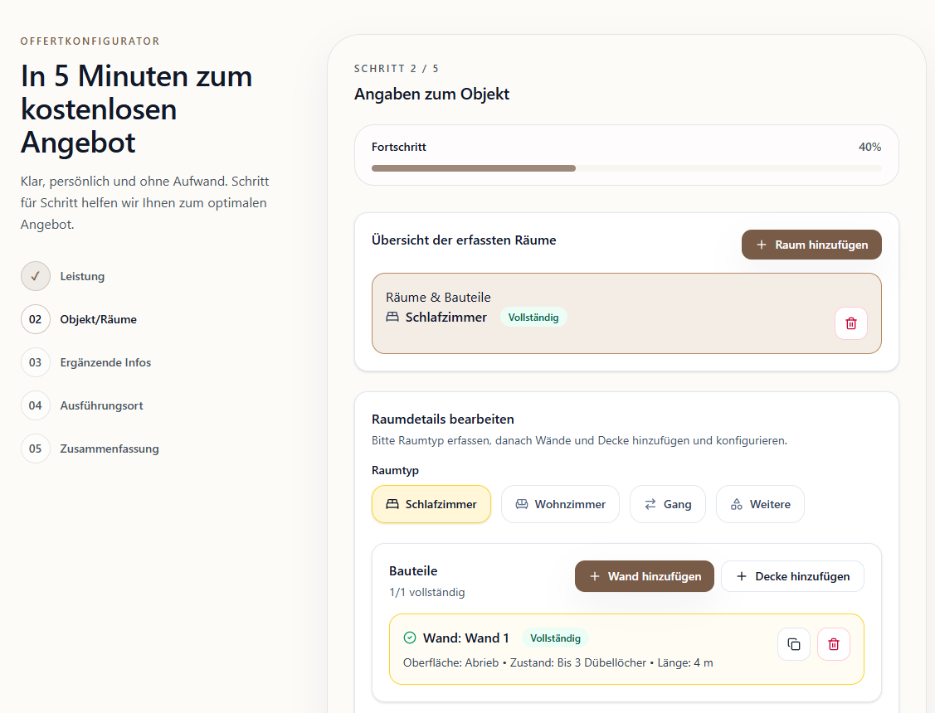Screen dimensions: 935x713
Task: Click the step 02 circle
Action: coord(35,319)
